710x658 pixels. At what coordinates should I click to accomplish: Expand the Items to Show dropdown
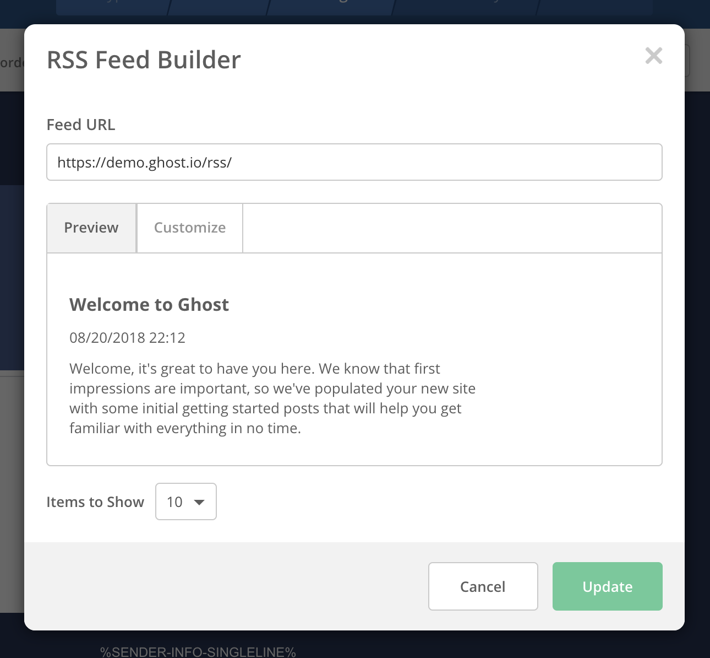click(x=185, y=501)
